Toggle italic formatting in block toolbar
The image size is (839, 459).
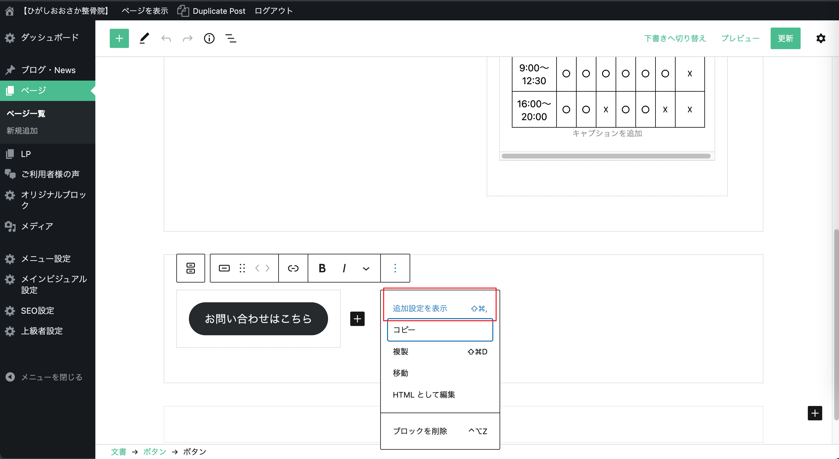click(344, 268)
